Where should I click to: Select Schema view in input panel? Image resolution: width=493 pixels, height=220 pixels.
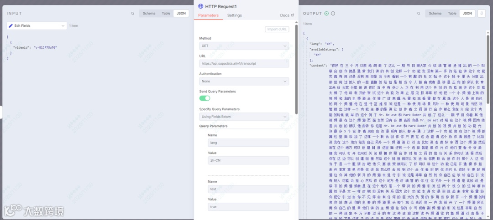point(149,14)
